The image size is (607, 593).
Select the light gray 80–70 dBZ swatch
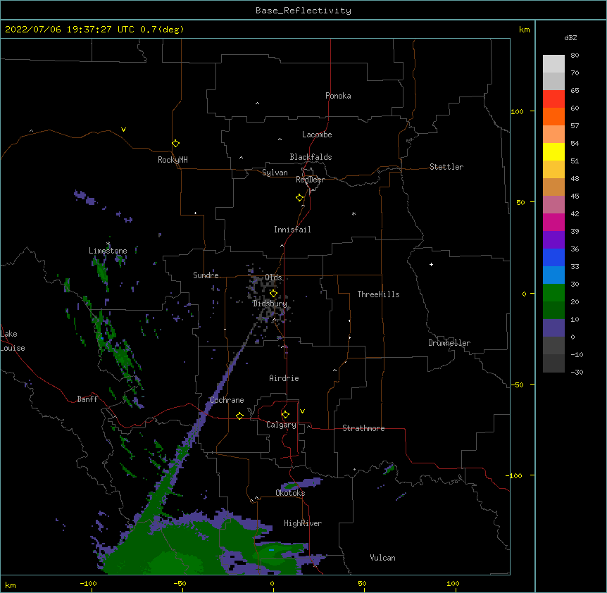click(553, 64)
